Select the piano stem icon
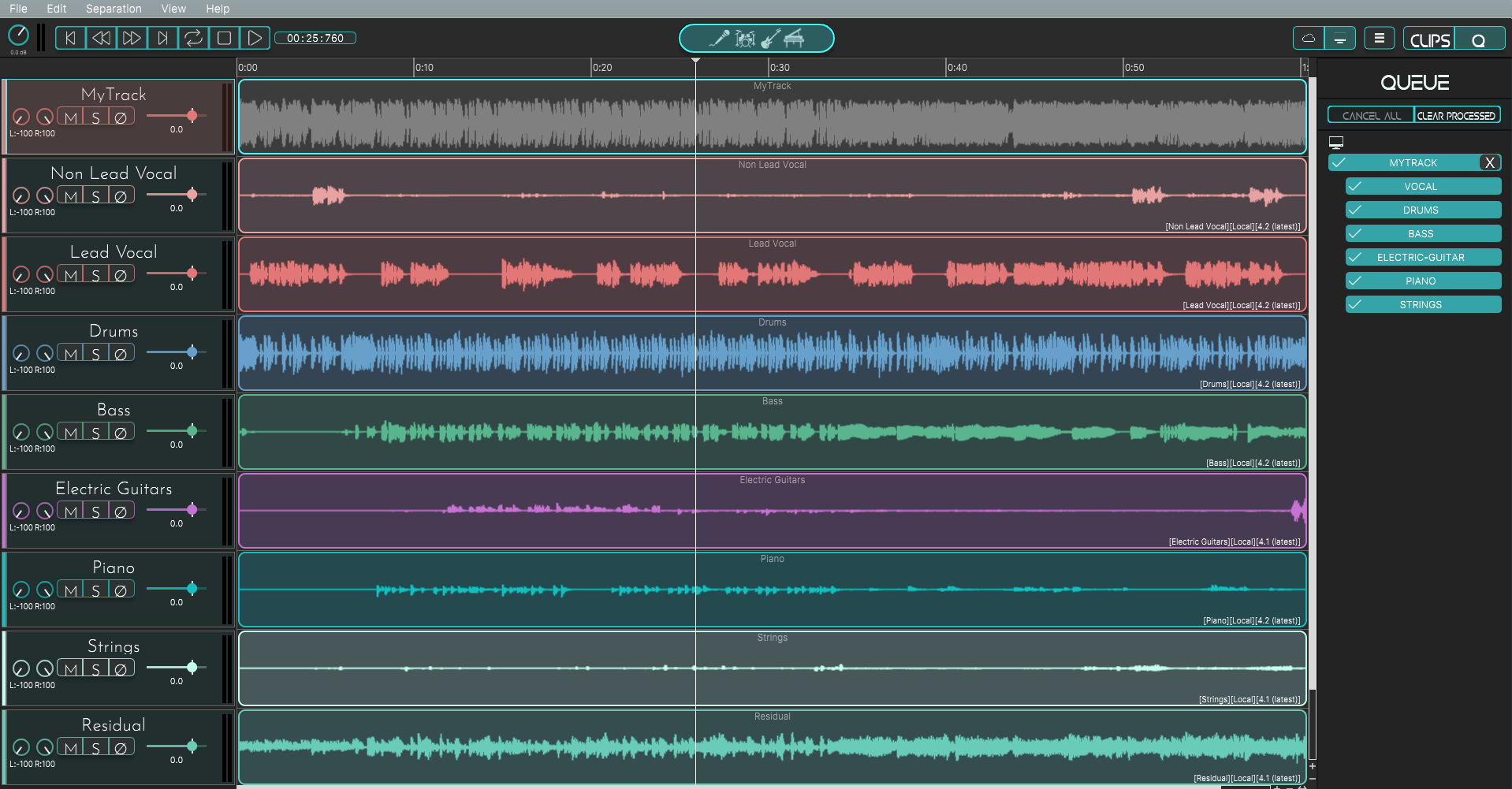The height and width of the screenshot is (789, 1512). click(794, 38)
